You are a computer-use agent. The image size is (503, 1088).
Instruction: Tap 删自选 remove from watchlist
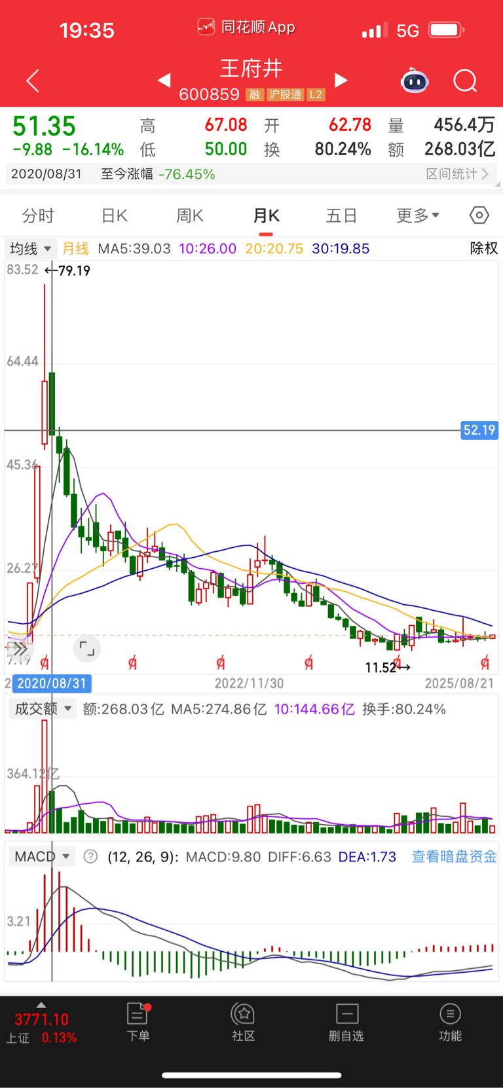tap(346, 1023)
